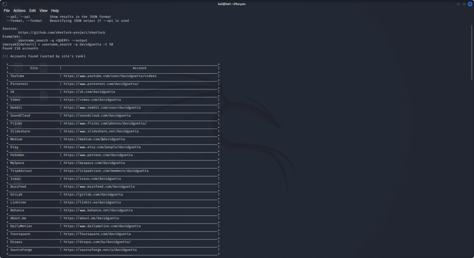
Task: Click the Linktree davidguetta URL
Action: point(92,202)
